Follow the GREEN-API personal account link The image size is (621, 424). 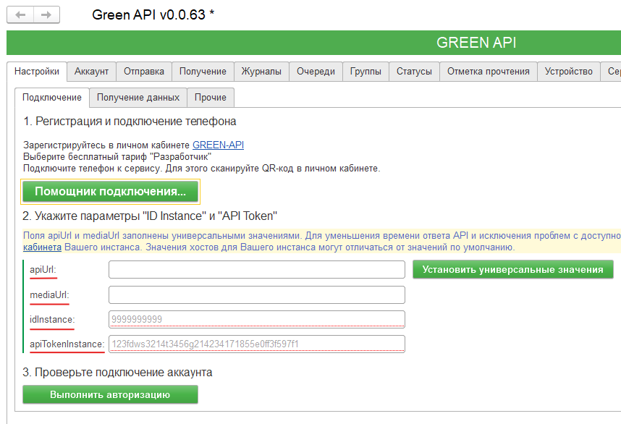coord(218,145)
